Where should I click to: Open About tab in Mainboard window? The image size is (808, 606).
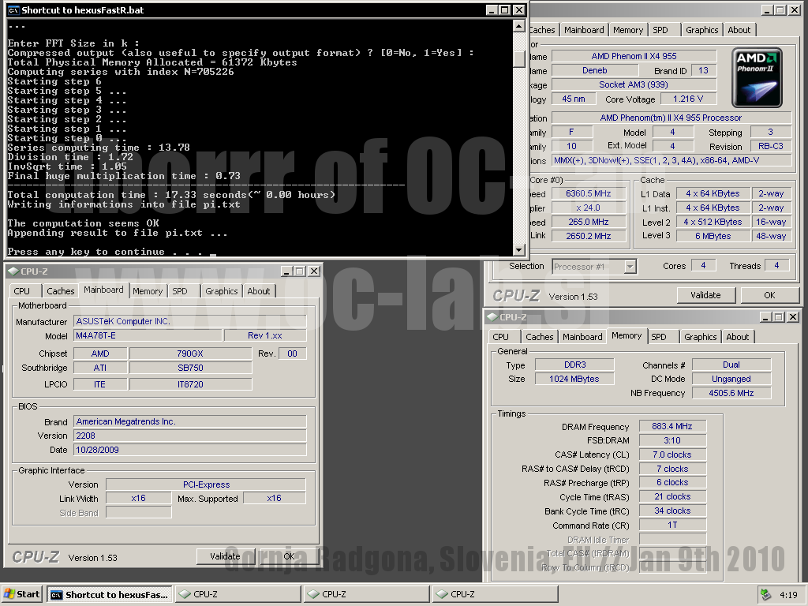point(259,291)
